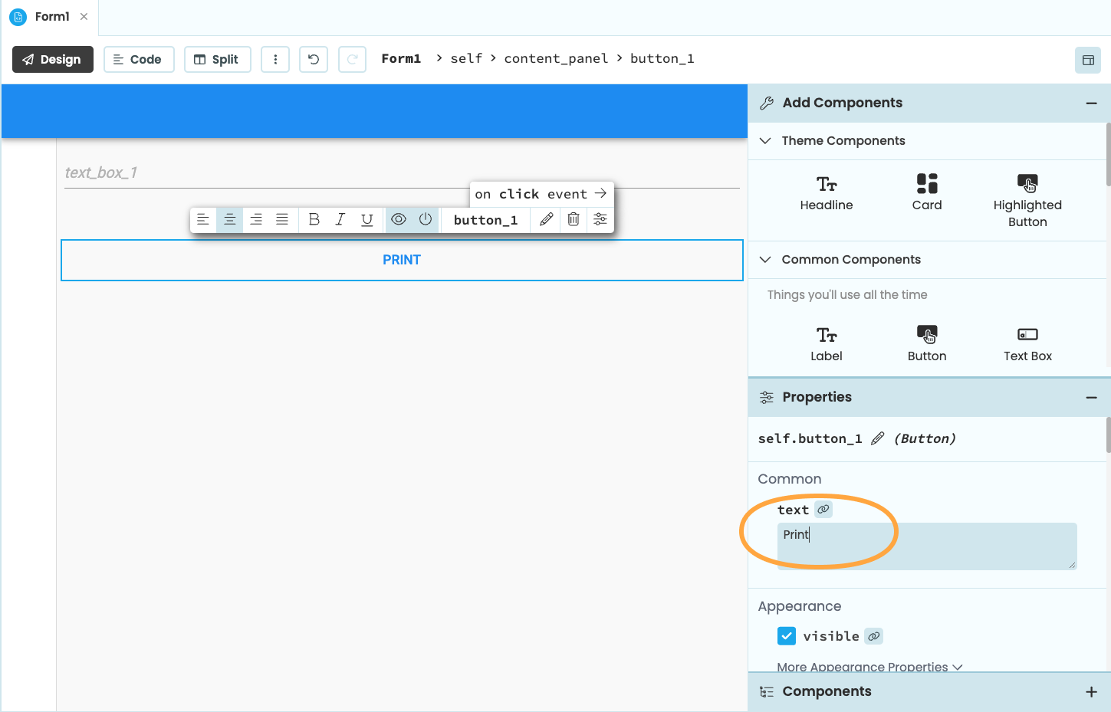Viewport: 1111px width, 712px height.
Task: Switch to the Code view
Action: click(x=139, y=59)
